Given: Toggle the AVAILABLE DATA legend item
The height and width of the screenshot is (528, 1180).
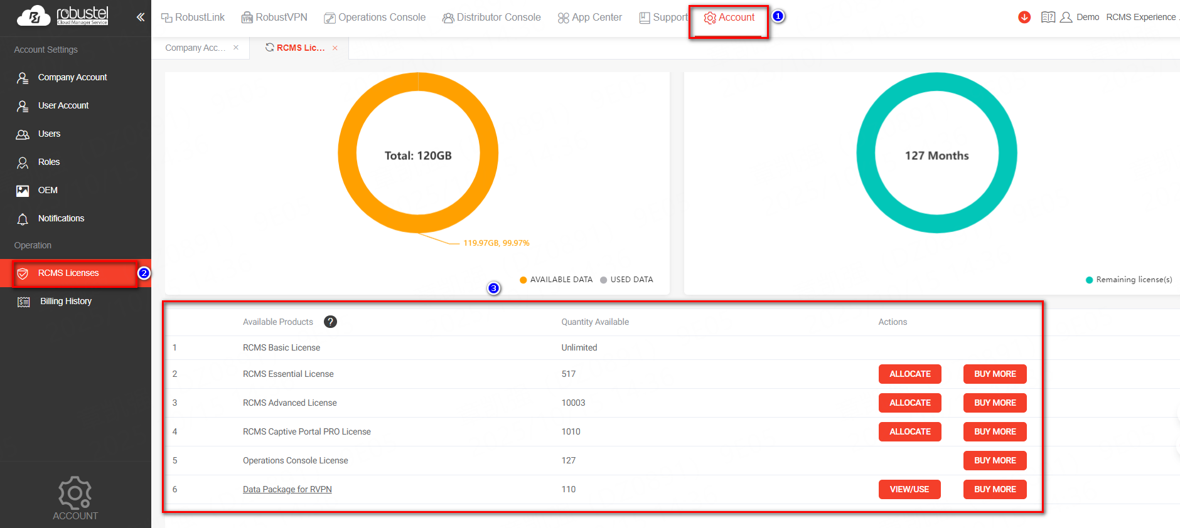Looking at the screenshot, I should tap(556, 280).
